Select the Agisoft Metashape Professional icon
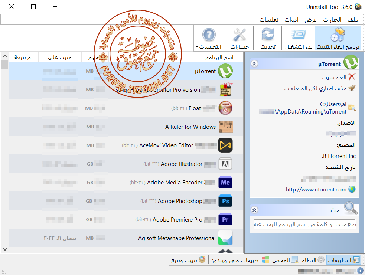 (x=225, y=238)
